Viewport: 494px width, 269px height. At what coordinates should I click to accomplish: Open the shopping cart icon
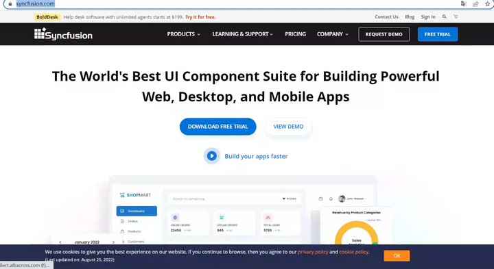456,16
